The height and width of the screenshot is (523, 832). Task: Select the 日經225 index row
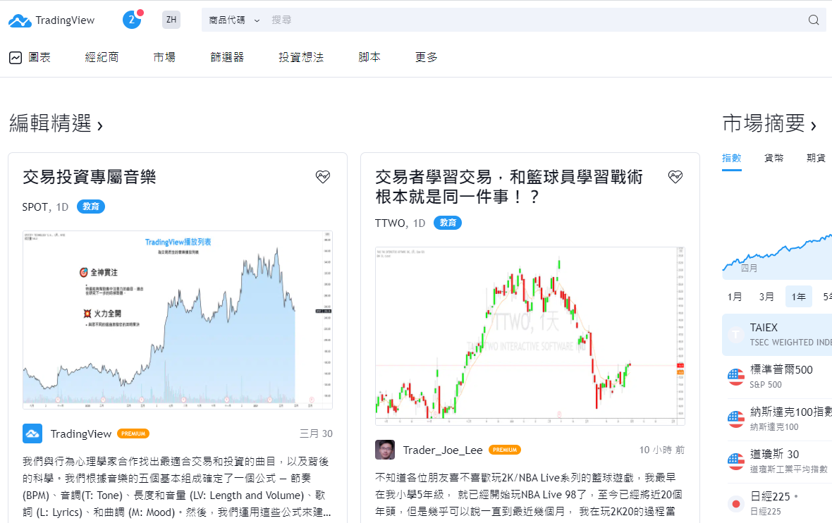(x=777, y=503)
